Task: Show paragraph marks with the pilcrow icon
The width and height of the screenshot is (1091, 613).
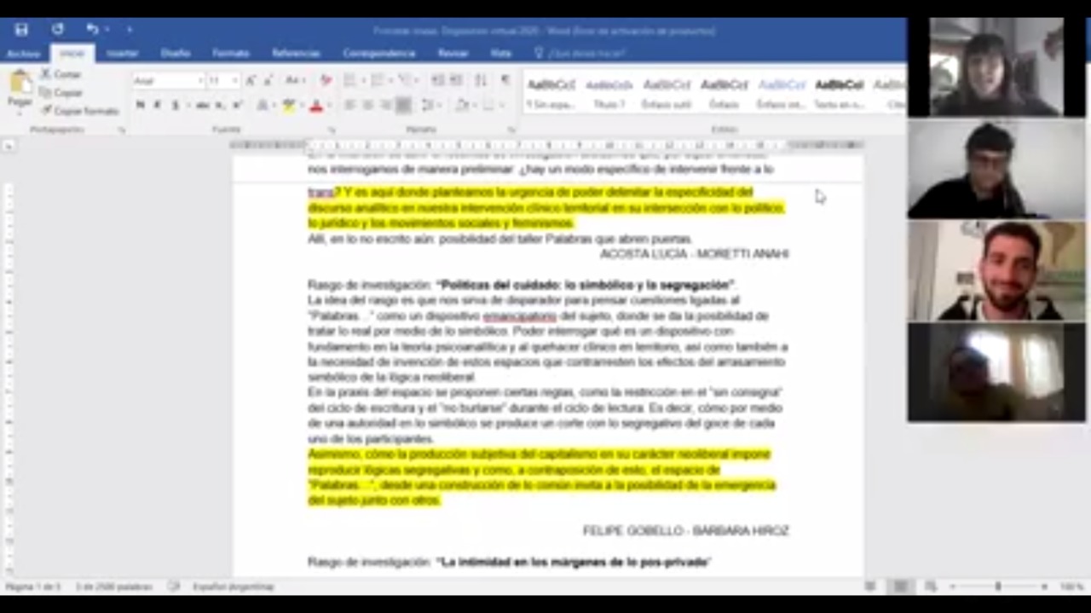Action: pyautogui.click(x=505, y=80)
